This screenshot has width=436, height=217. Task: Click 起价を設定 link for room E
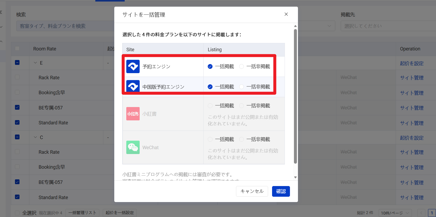pyautogui.click(x=412, y=63)
